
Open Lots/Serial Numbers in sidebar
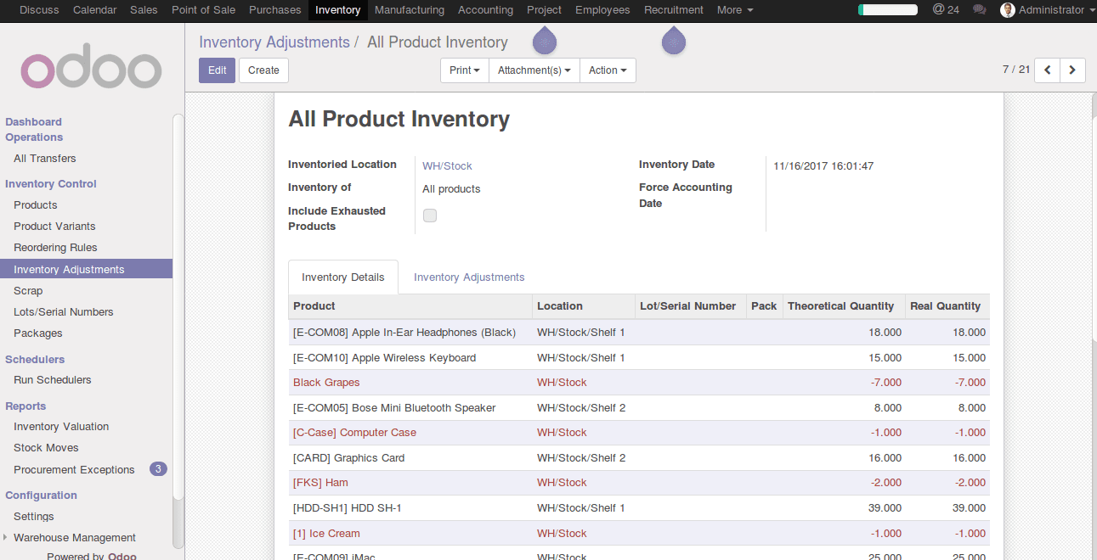[x=64, y=312]
